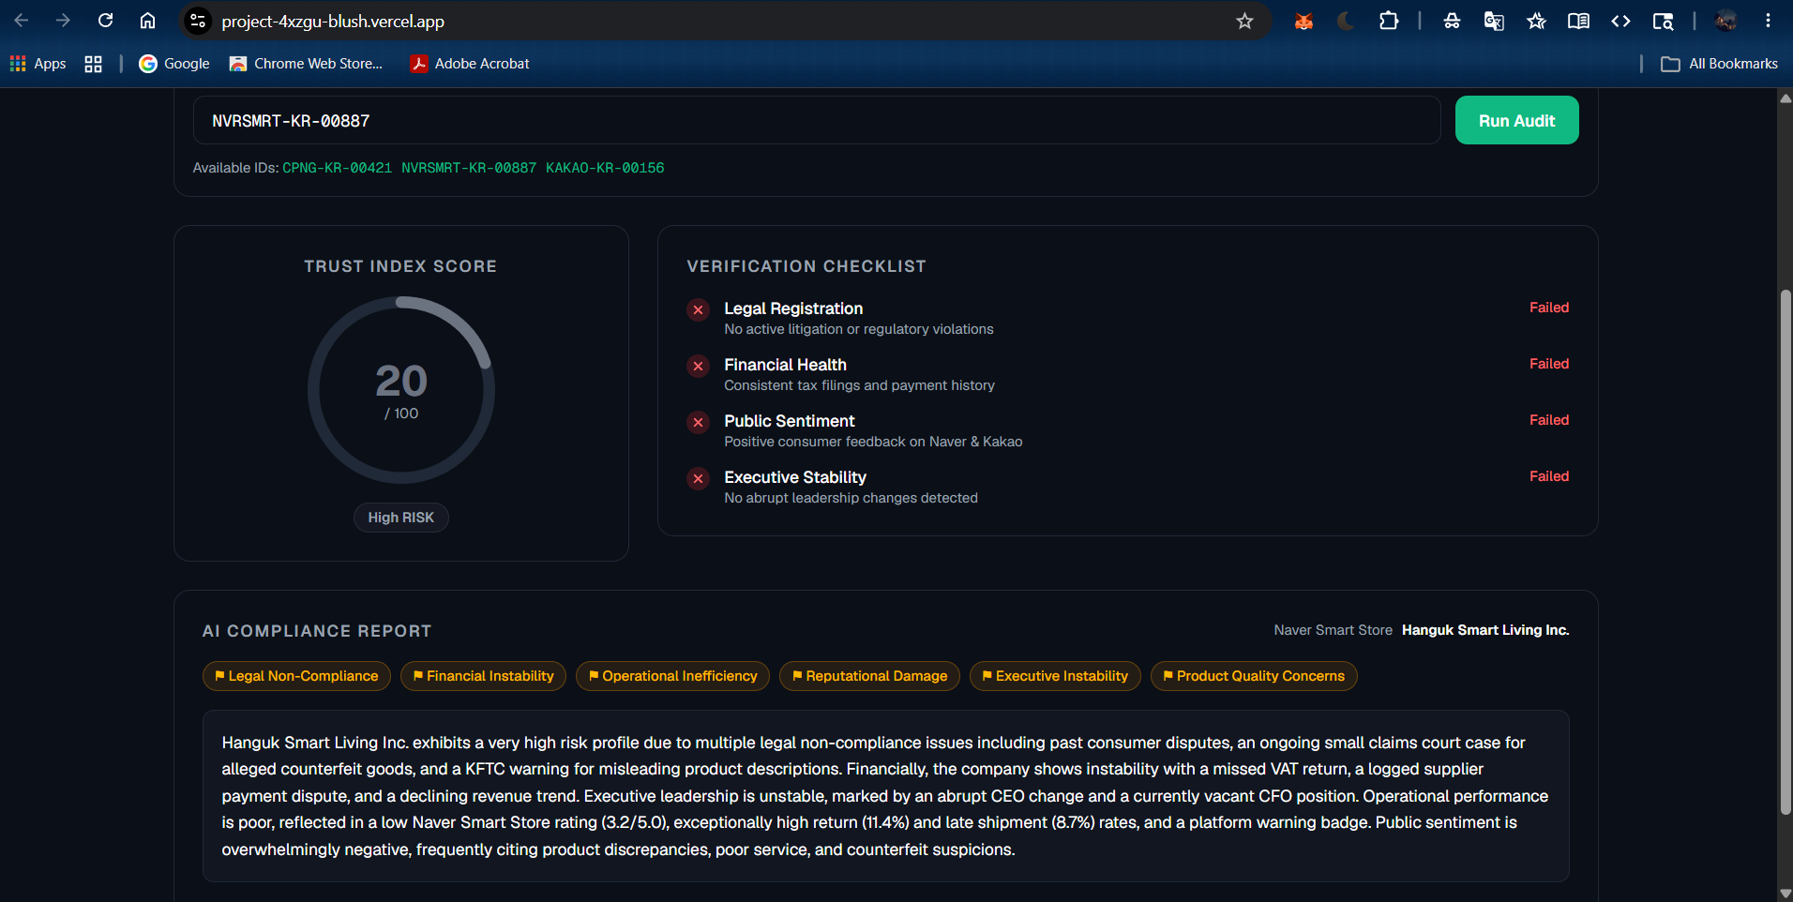Image resolution: width=1793 pixels, height=902 pixels.
Task: Click the browser Forward arrow
Action: point(63,21)
